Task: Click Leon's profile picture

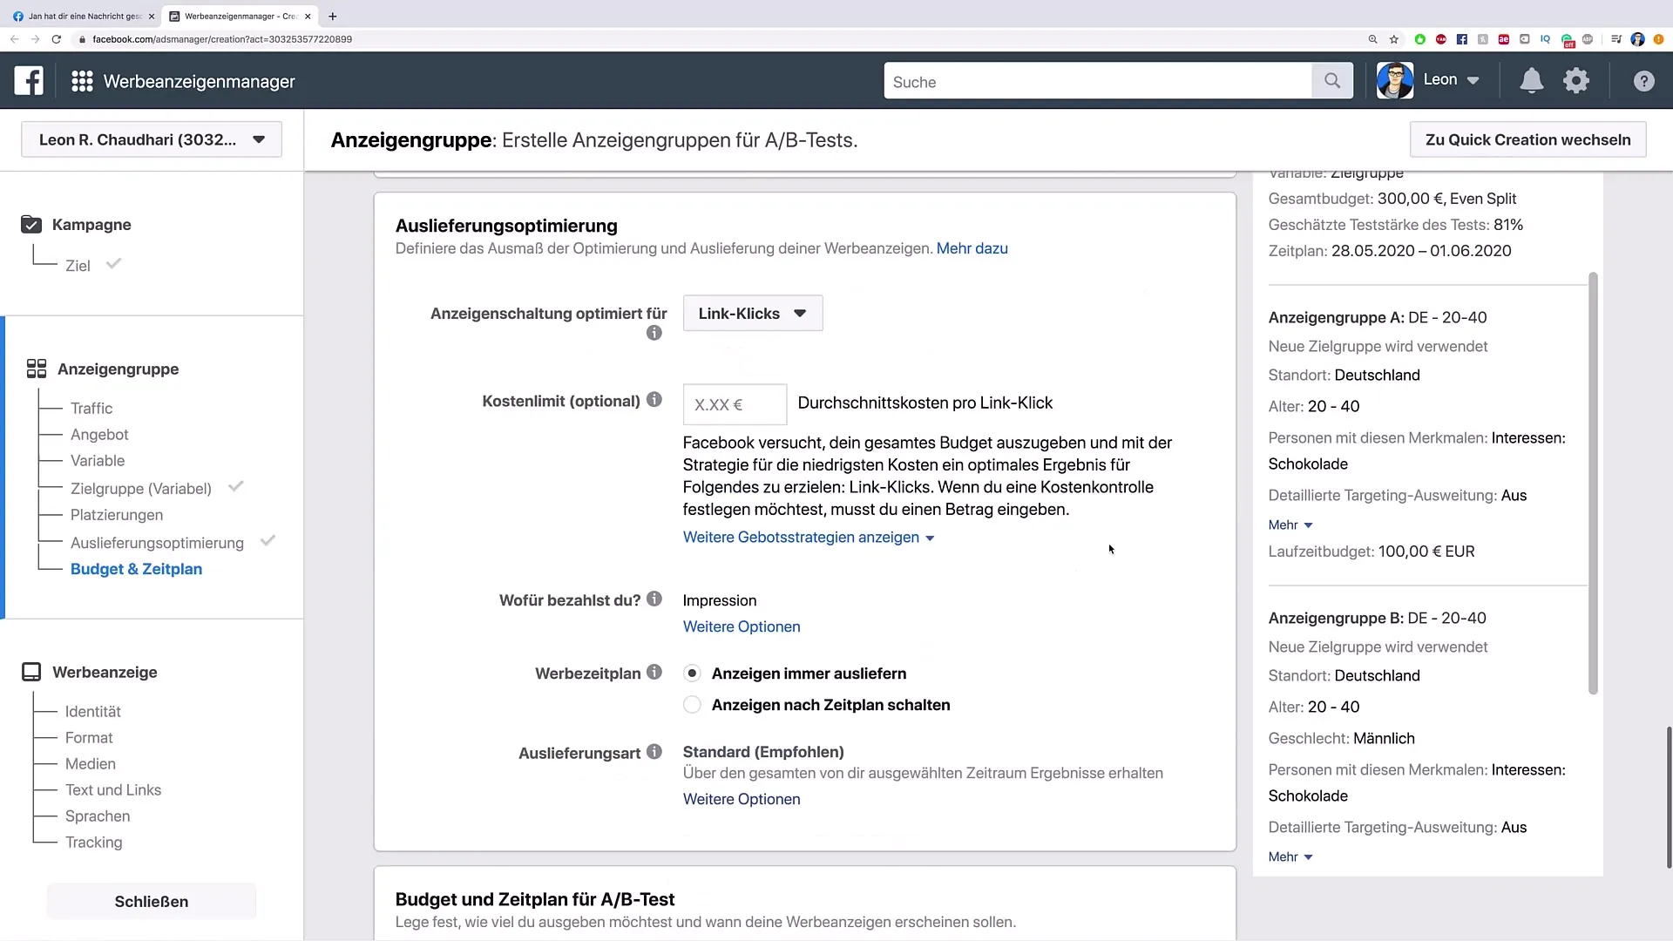Action: [x=1395, y=80]
